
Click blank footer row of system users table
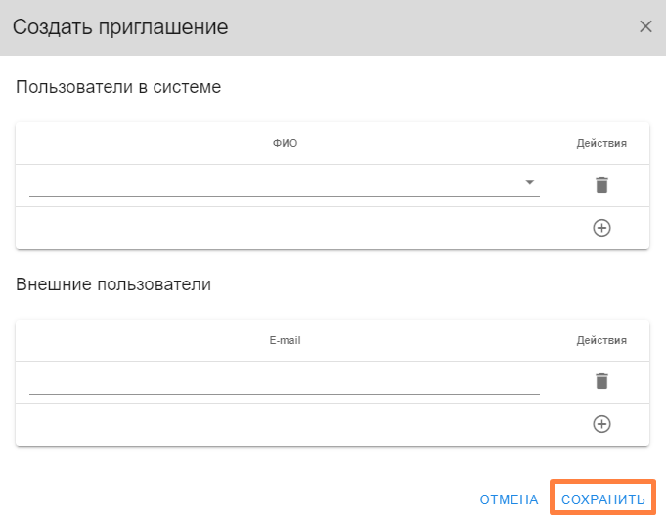coord(284,228)
